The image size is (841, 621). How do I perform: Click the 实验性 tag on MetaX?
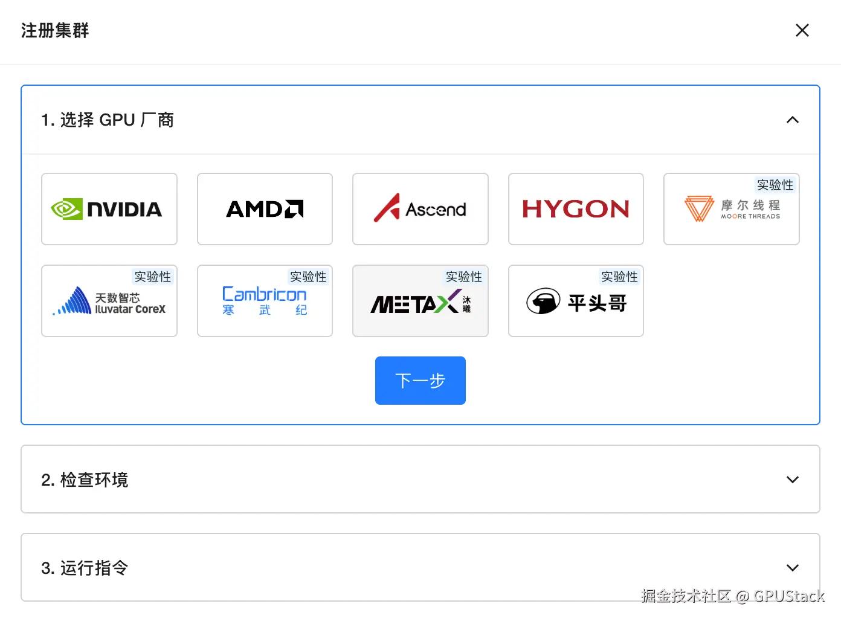coord(464,277)
